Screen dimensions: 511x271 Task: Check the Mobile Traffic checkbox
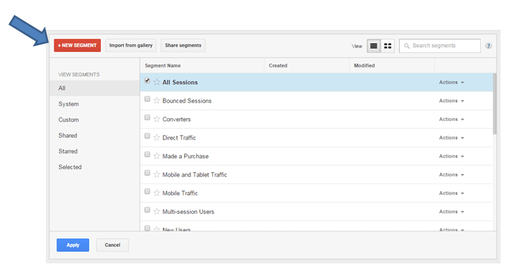point(147,191)
